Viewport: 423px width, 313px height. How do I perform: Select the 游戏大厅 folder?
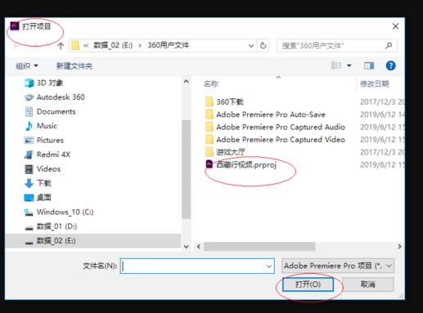pyautogui.click(x=231, y=152)
